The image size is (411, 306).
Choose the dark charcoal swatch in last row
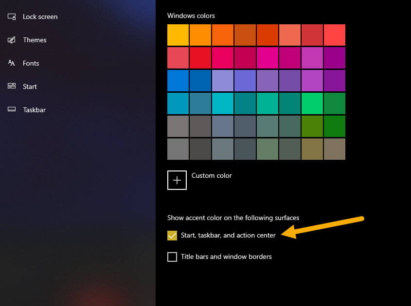pos(200,149)
